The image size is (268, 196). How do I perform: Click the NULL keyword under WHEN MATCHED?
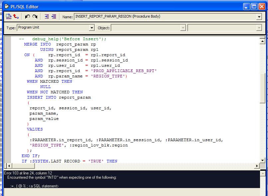tap(45, 87)
